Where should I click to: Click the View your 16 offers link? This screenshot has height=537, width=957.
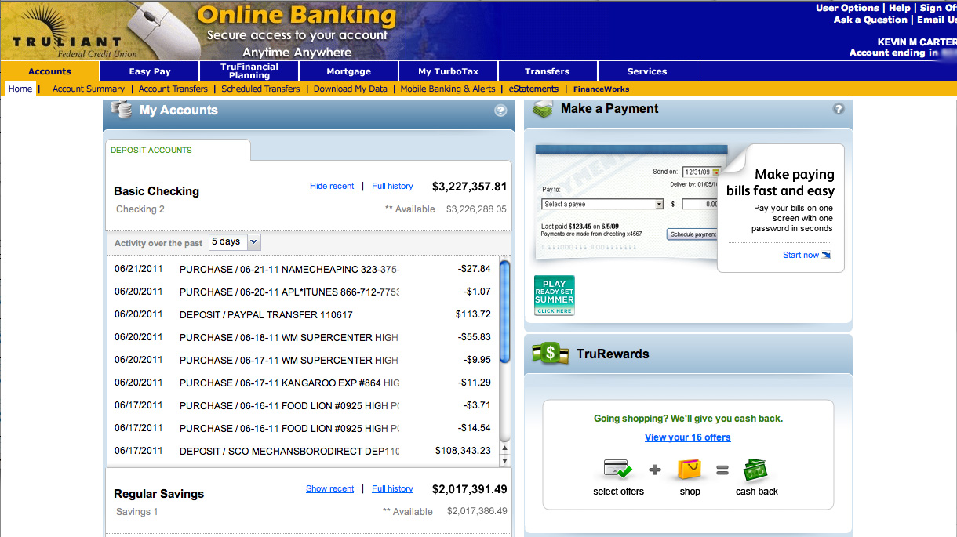click(687, 437)
